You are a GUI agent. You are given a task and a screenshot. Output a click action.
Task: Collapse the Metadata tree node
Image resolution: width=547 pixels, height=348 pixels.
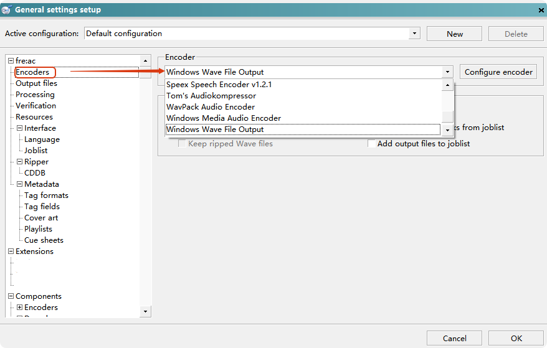19,184
